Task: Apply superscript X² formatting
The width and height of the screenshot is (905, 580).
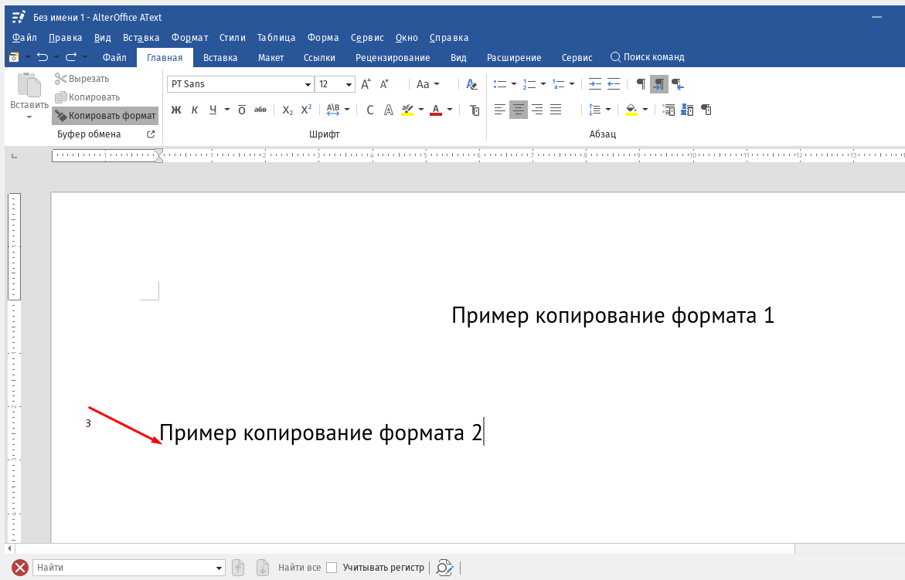Action: (307, 110)
